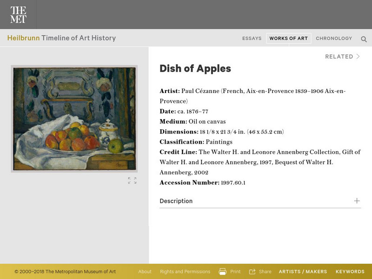Open the About link
This screenshot has width=372, height=279.
(x=145, y=272)
